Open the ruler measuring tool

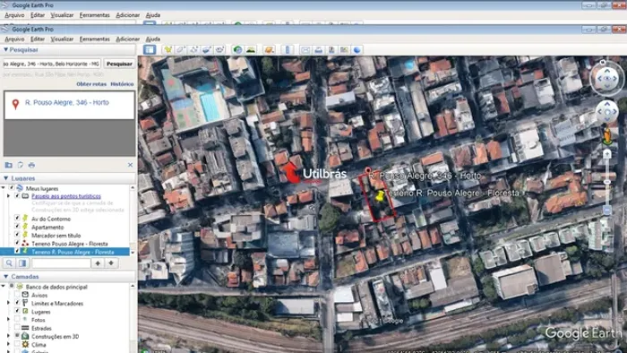pos(288,49)
